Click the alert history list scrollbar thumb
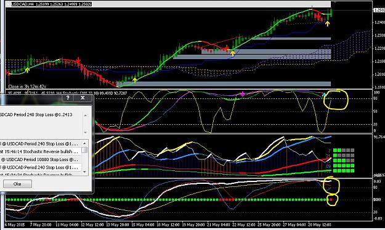The width and height of the screenshot is (385, 230). click(x=85, y=149)
